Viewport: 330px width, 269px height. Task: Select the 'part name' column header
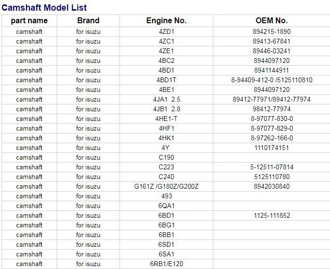click(29, 21)
